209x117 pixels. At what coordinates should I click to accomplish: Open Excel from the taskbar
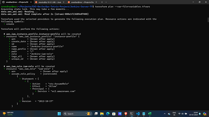(150, 114)
